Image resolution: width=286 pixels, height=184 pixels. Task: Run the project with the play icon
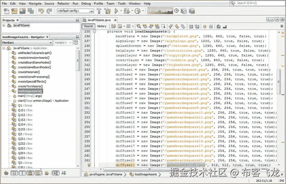(116, 11)
